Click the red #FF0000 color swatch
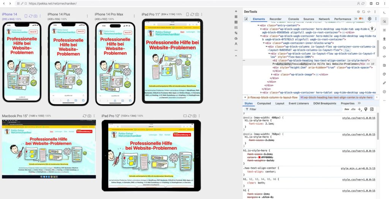The height and width of the screenshot is (199, 389). pos(259,157)
